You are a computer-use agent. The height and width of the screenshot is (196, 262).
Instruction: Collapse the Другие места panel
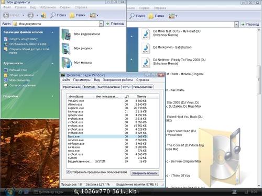[52, 63]
